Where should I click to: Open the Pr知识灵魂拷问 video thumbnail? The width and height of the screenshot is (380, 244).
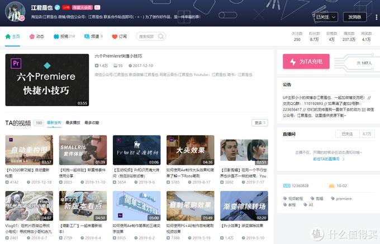137,150
